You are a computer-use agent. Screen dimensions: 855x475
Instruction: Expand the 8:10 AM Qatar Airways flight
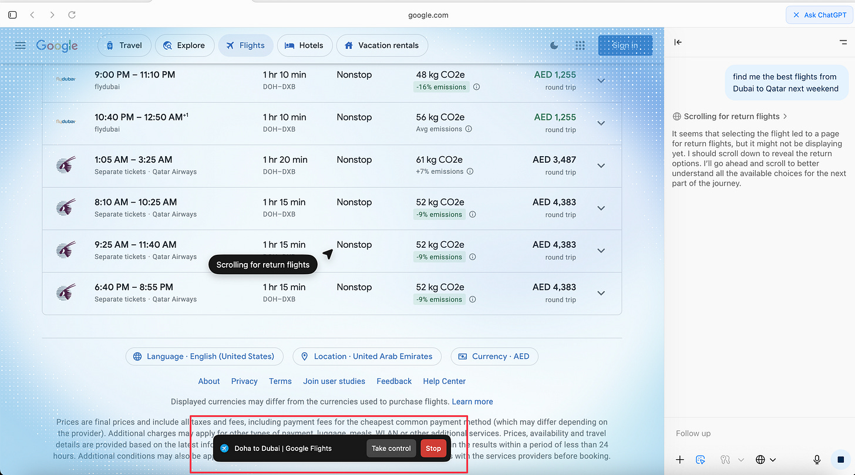coord(601,208)
